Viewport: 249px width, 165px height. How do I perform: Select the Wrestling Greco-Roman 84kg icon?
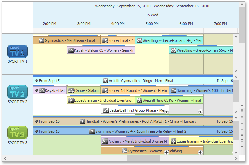coord(139,40)
